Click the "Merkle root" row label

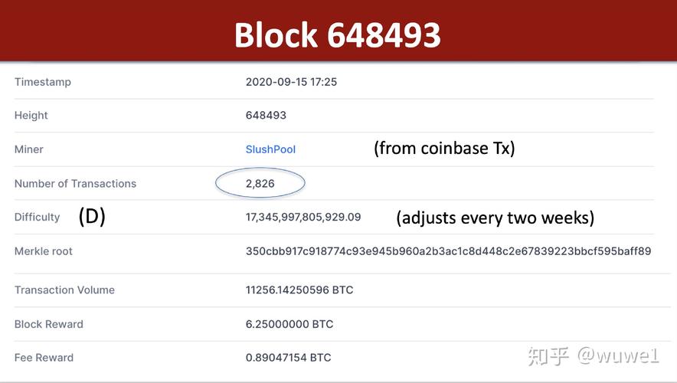click(44, 251)
